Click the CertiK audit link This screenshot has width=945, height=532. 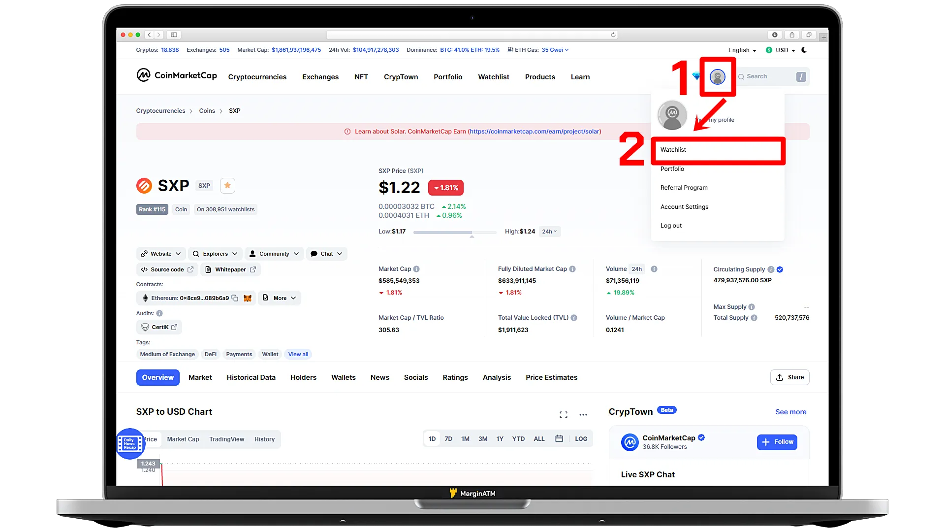coord(159,327)
